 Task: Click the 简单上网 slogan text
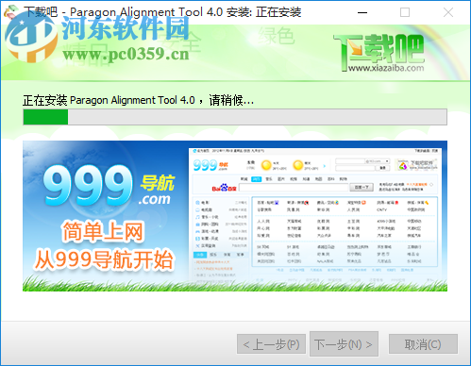[x=103, y=231]
